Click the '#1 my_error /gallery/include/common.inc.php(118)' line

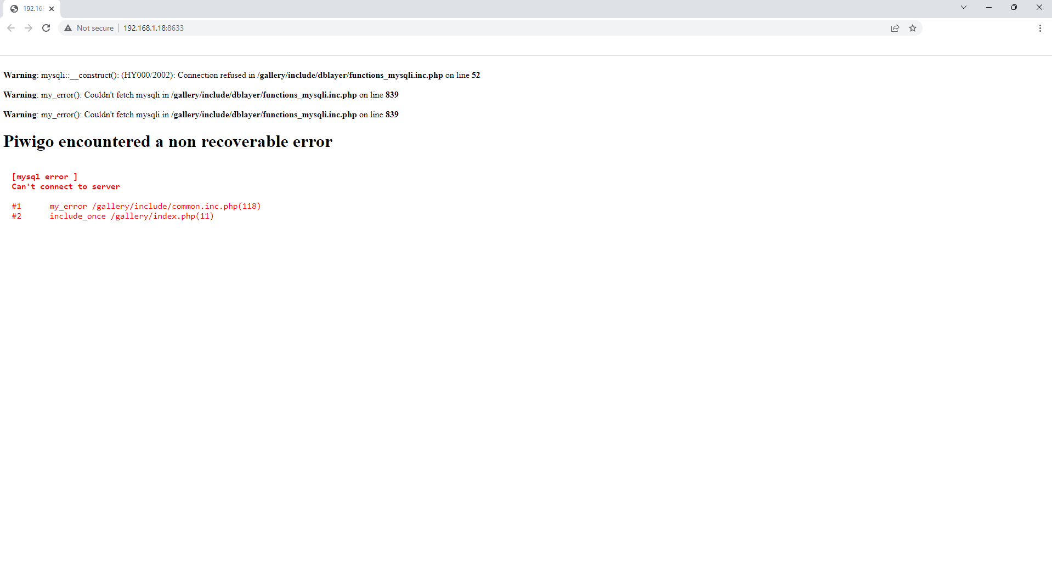click(136, 206)
